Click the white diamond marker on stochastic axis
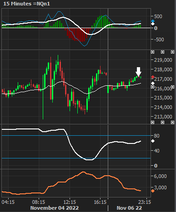The image size is (176, 212). tap(153, 141)
